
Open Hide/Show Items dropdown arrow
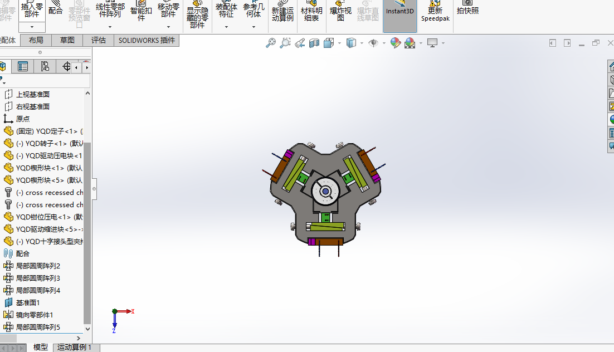point(384,43)
